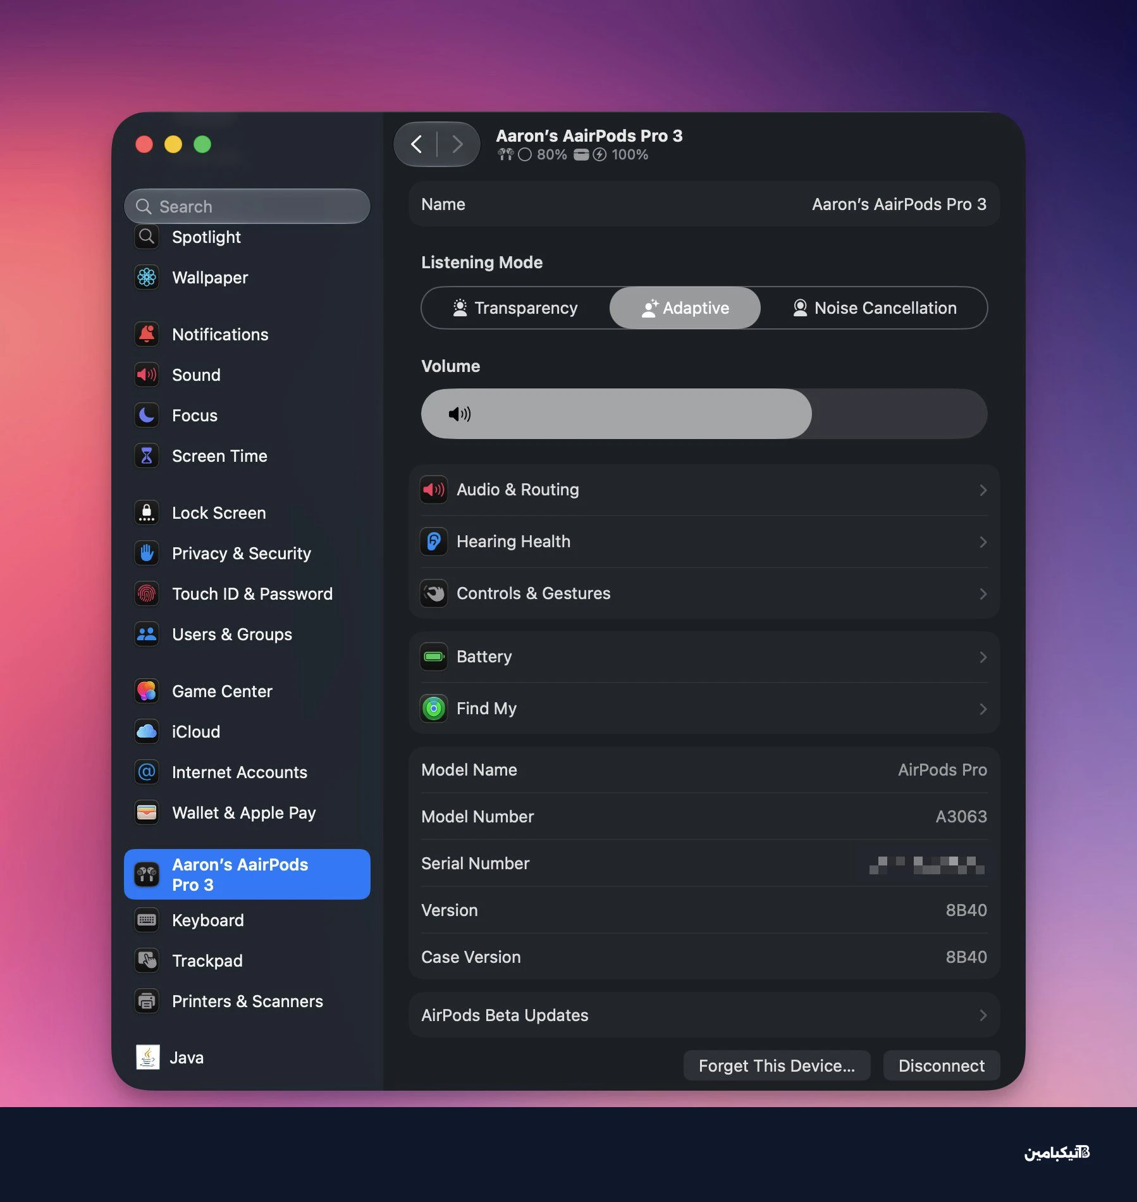
Task: Click the 100% case battery status
Action: click(x=611, y=154)
